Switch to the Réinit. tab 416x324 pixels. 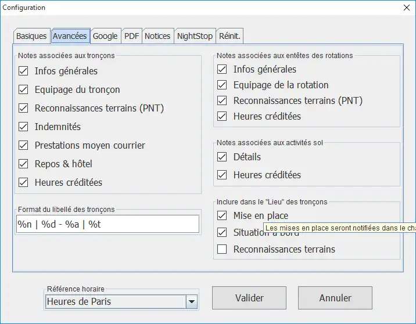pos(229,36)
